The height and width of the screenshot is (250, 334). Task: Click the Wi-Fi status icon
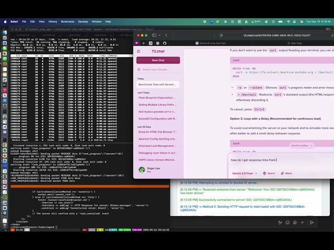(x=289, y=22)
